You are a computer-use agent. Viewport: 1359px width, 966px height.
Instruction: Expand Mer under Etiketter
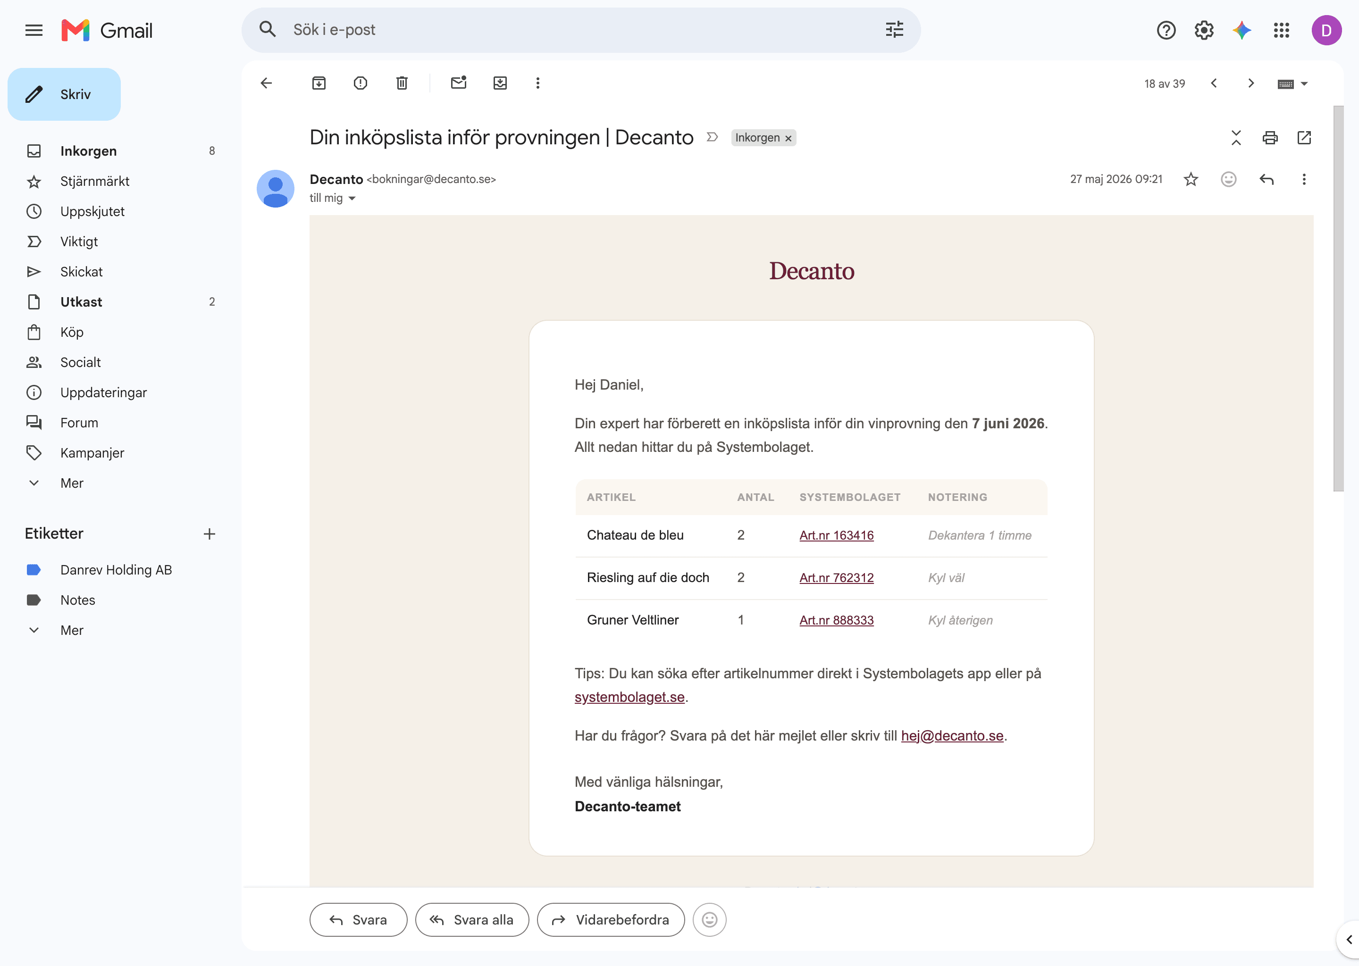[x=71, y=630]
